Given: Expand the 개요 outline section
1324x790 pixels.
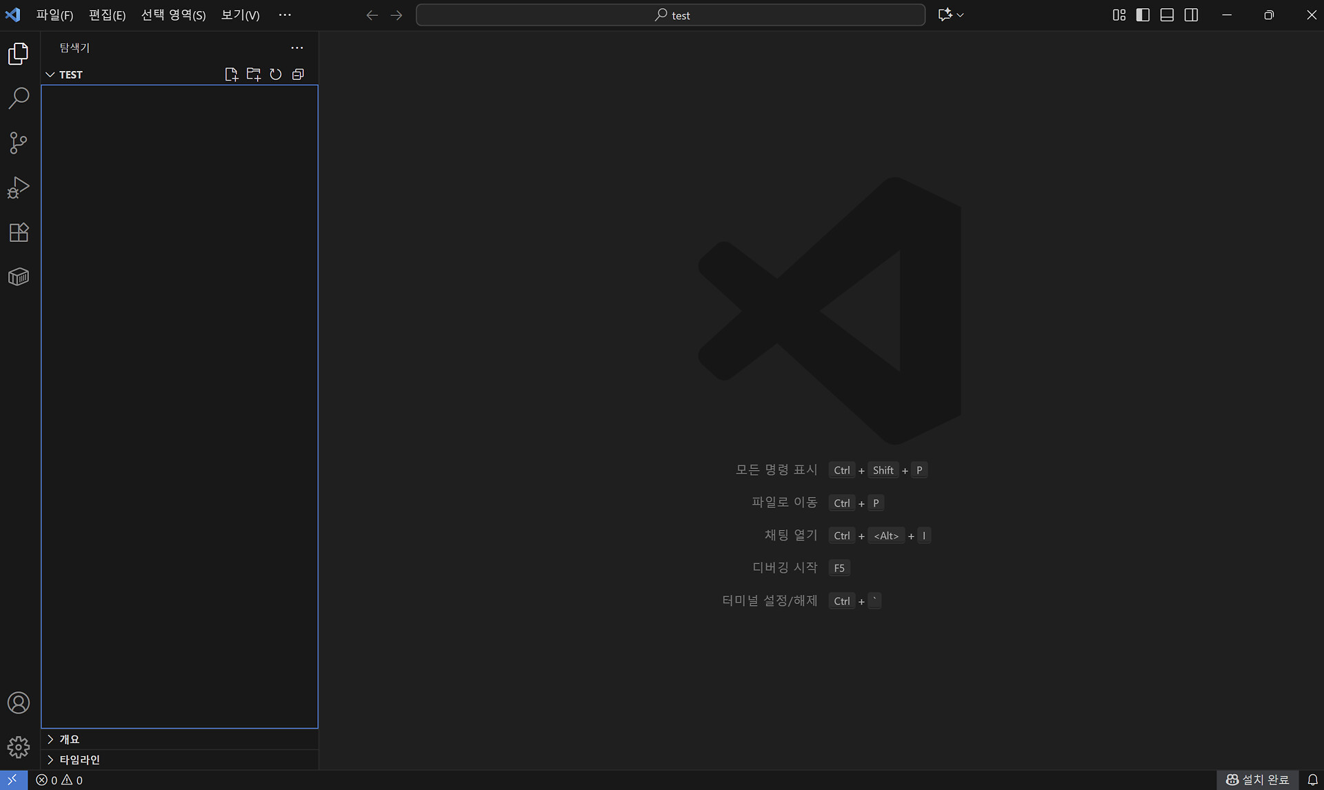Looking at the screenshot, I should click(x=69, y=739).
